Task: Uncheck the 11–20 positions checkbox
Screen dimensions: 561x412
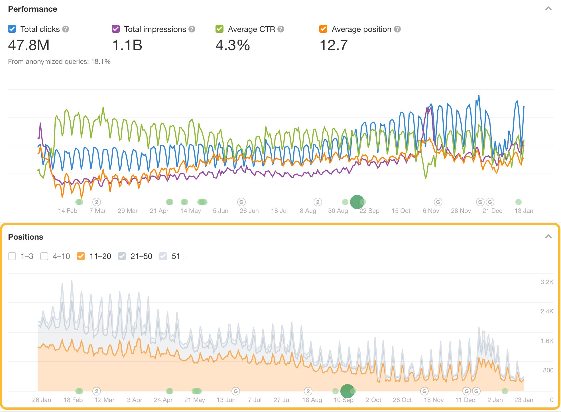Action: 81,256
